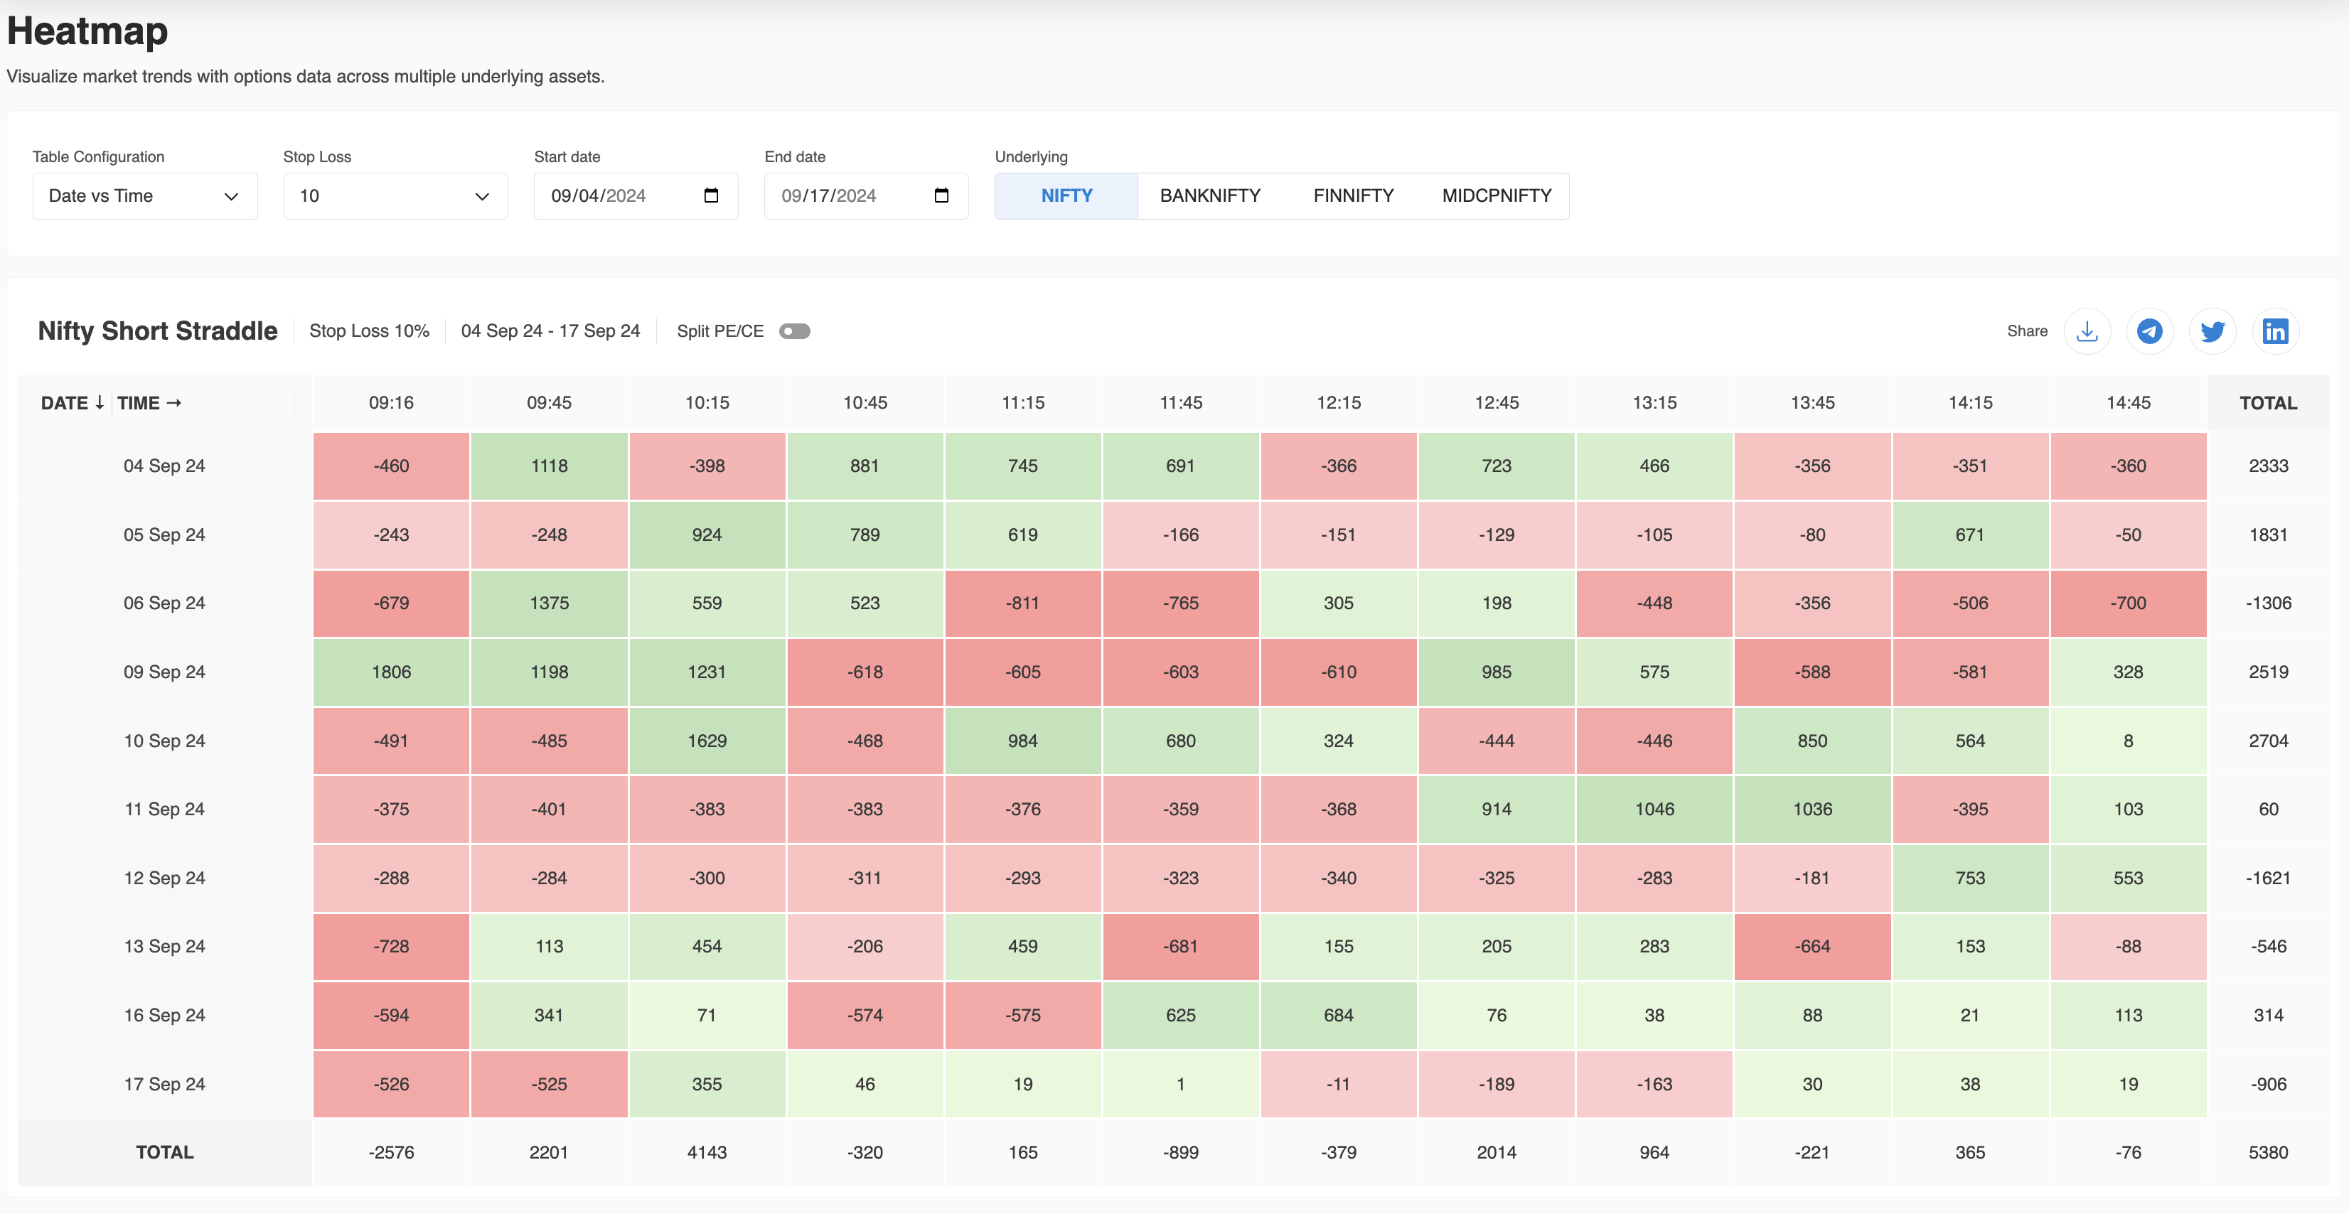Select the 13 Sep 24 row label

(164, 946)
